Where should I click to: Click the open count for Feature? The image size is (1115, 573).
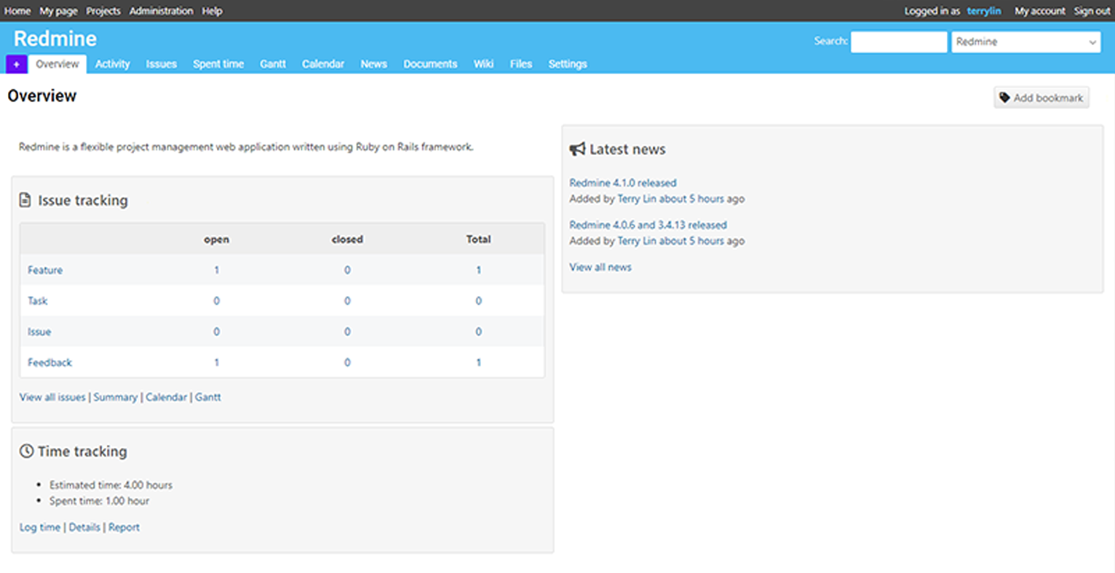(x=216, y=270)
